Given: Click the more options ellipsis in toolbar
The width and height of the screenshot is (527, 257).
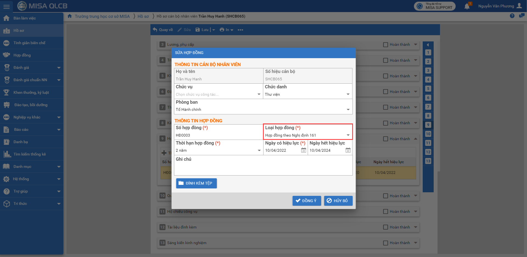Looking at the screenshot, I should click(x=240, y=30).
